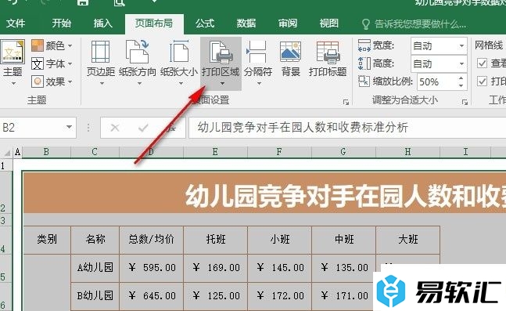Click the 打印标题 print titles button
506x311 pixels.
pos(328,60)
